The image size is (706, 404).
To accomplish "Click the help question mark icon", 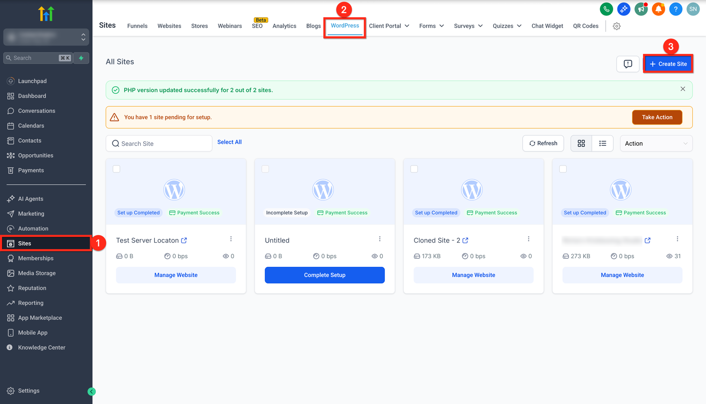I will coord(676,9).
